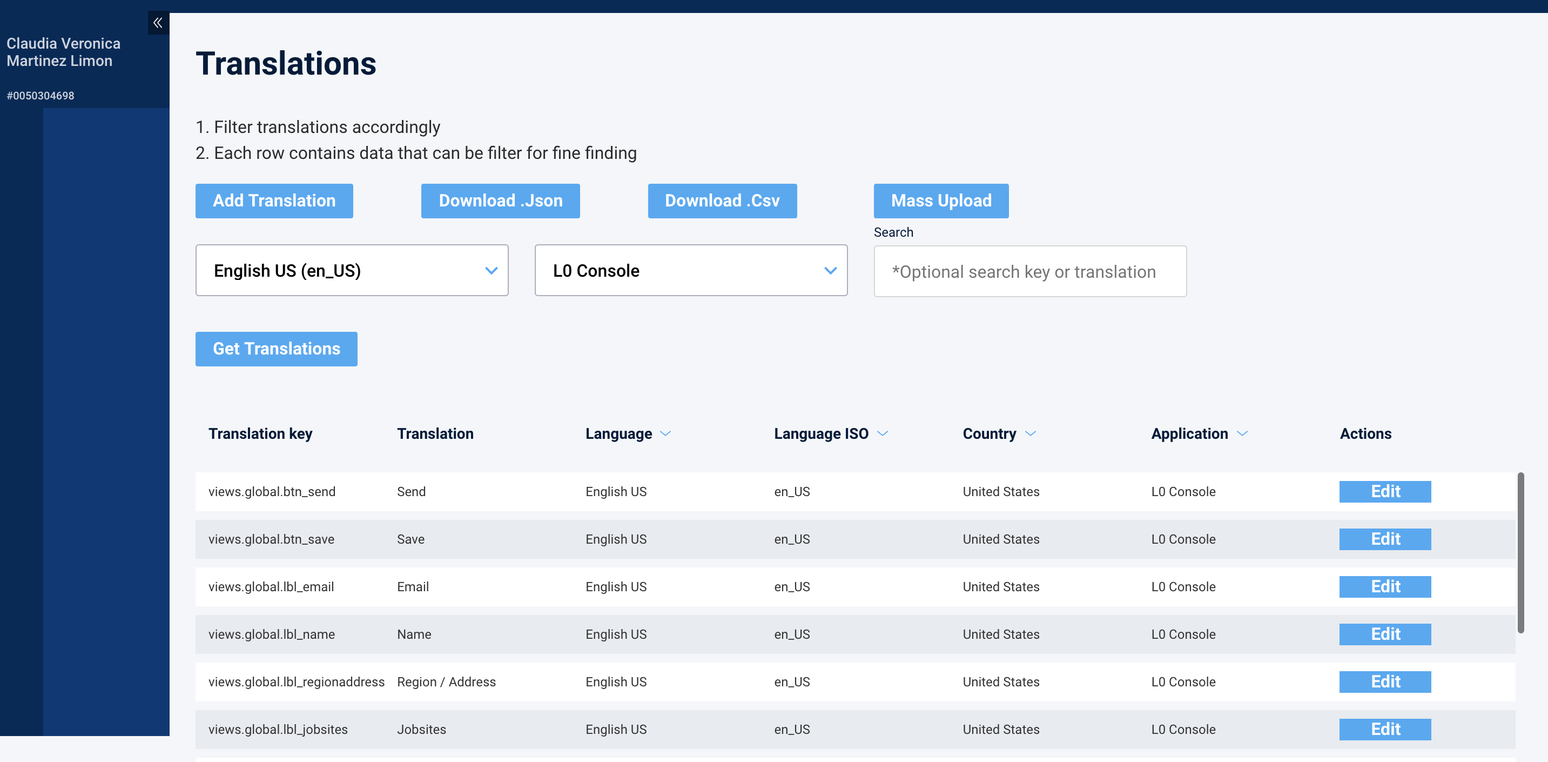Edit the views.global.lbl_name translation
The height and width of the screenshot is (762, 1548).
click(1384, 634)
